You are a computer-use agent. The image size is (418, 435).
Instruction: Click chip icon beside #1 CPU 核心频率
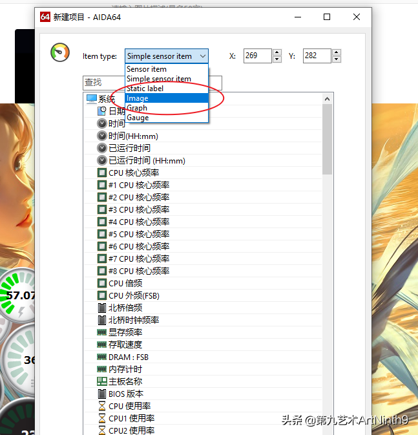click(102, 185)
